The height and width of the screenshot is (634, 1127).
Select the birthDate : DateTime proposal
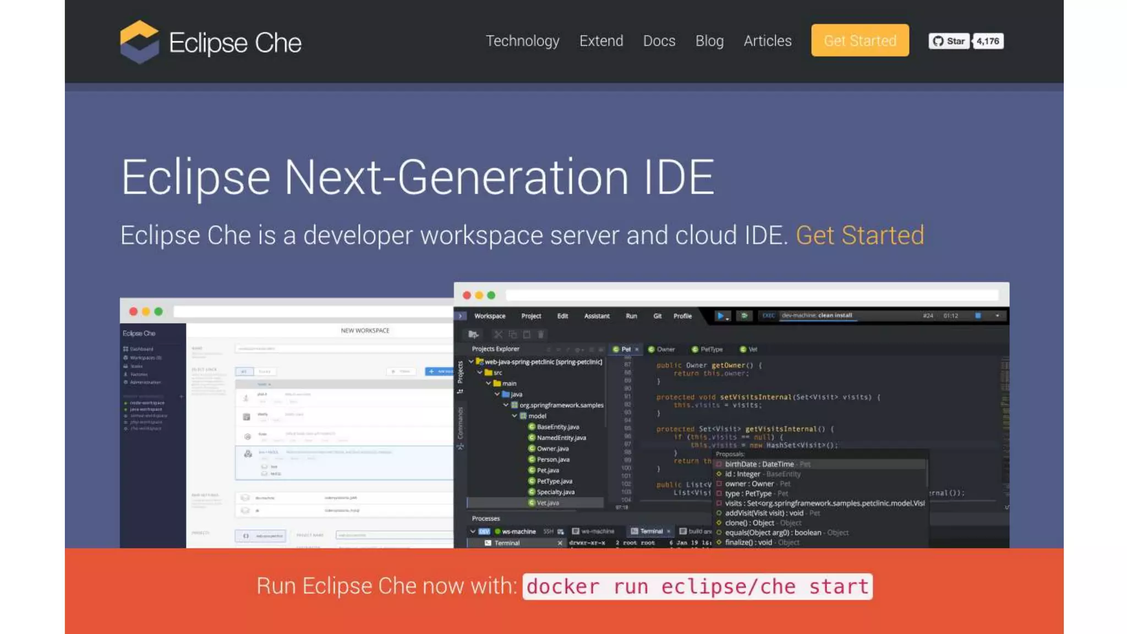click(759, 464)
